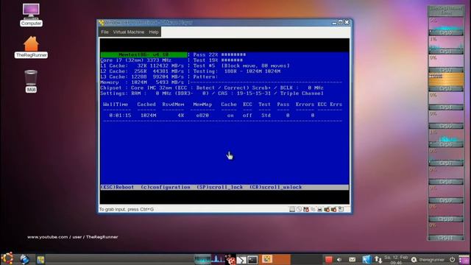
Task: Click the CPU10 monitor widget
Action: tap(446, 213)
